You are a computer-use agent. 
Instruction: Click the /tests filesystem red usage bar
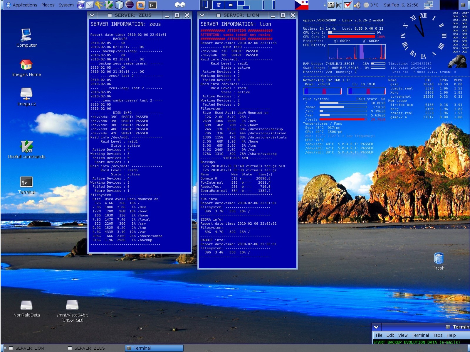tap(343, 119)
